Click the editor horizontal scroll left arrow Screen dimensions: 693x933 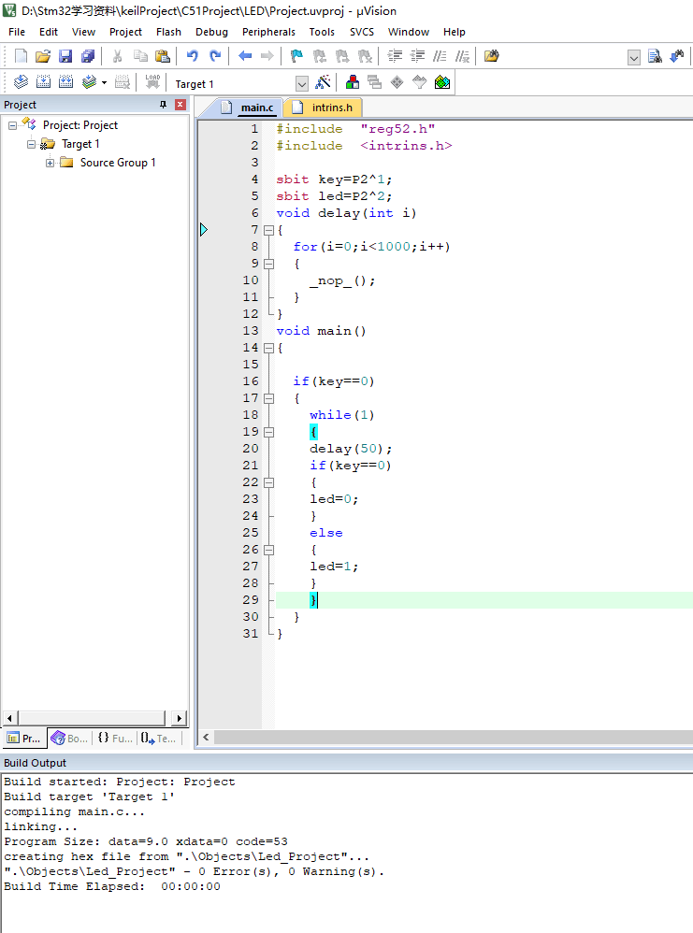point(206,738)
